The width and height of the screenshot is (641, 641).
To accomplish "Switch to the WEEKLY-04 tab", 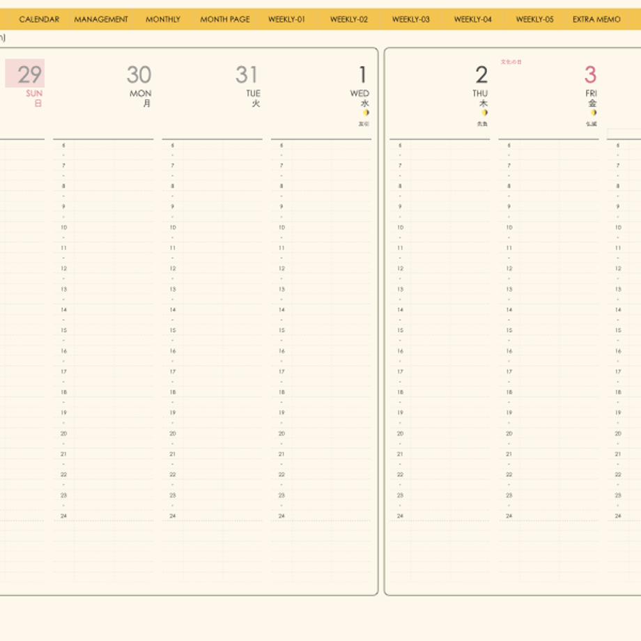I will coord(472,20).
